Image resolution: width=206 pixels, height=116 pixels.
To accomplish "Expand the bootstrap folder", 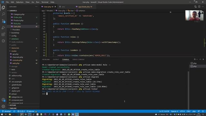I will tap(15, 33).
